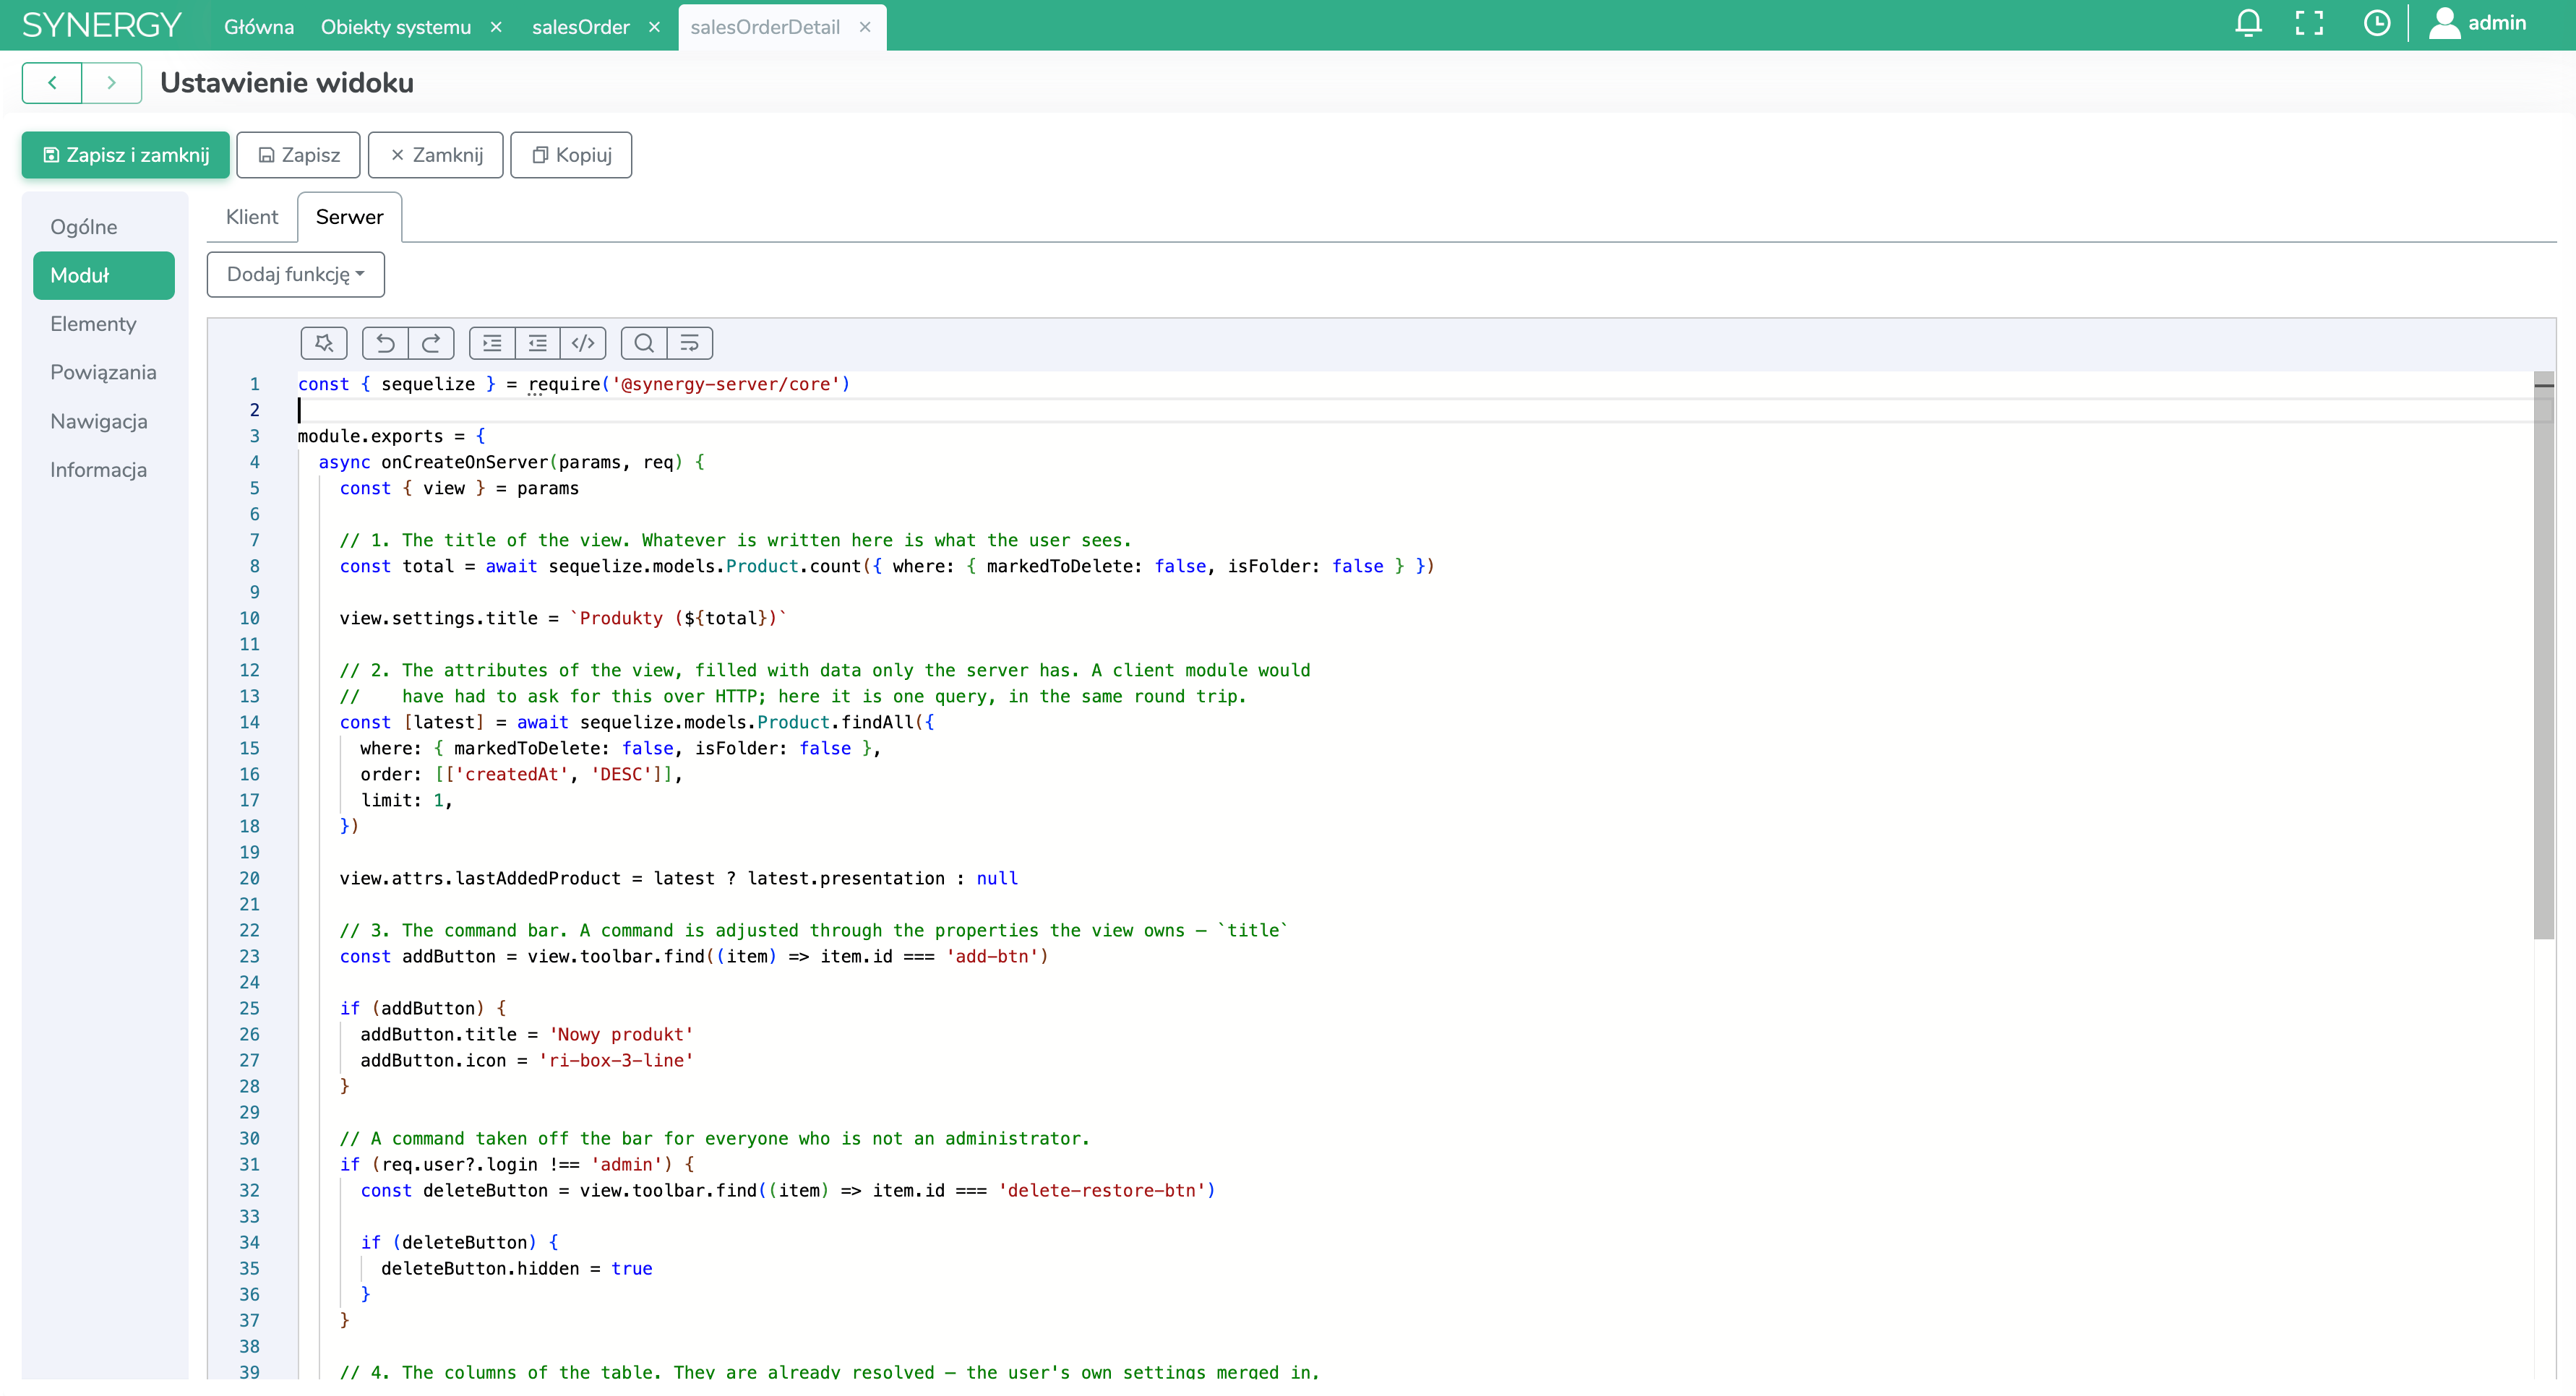Click the editor vertical scrollbar thumb
This screenshot has height=1396, width=2576.
pyautogui.click(x=2544, y=656)
